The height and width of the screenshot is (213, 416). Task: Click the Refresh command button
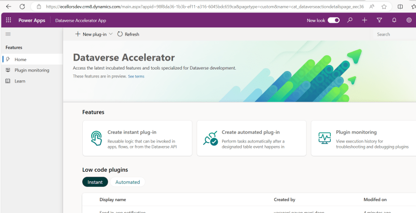128,34
